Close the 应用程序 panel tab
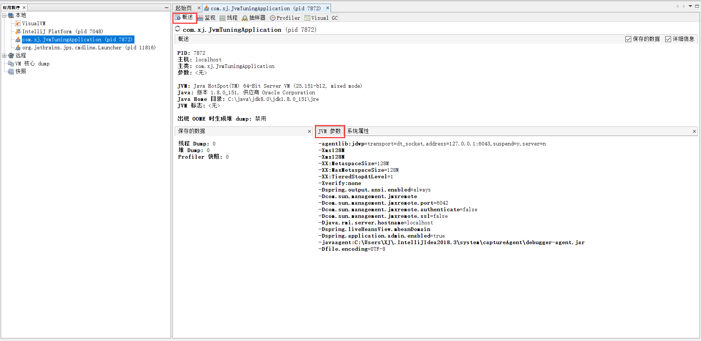701x341 pixels. (24, 7)
